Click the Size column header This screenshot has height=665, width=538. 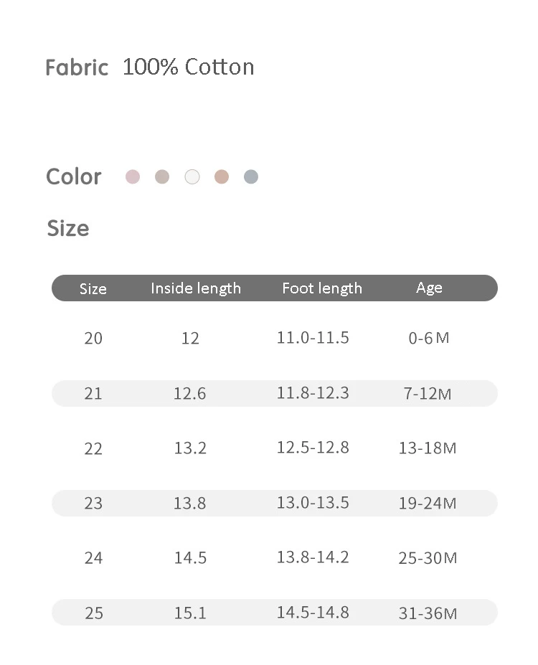[93, 288]
